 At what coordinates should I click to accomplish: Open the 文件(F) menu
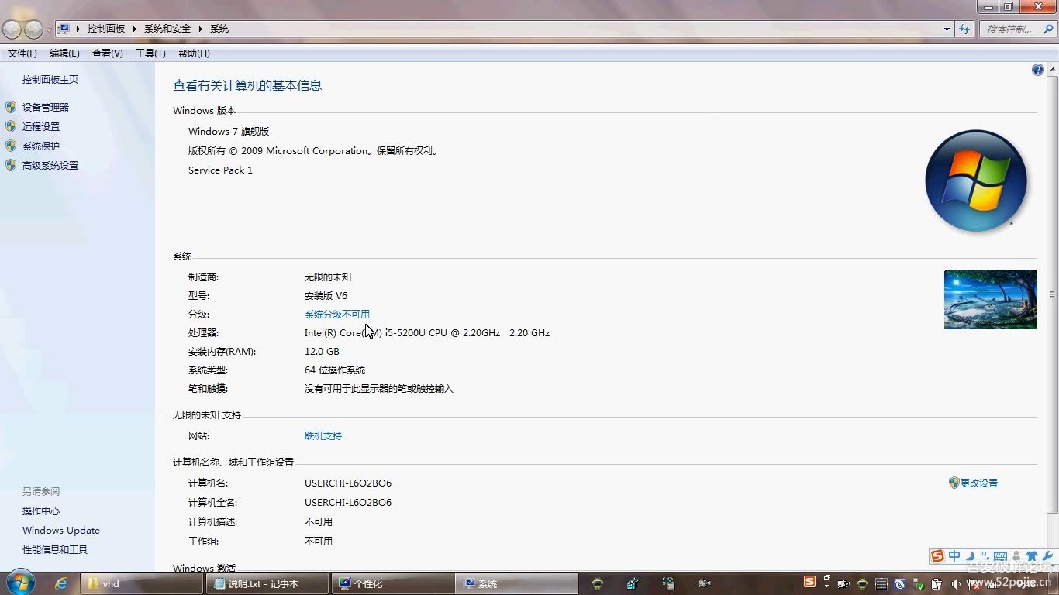[x=22, y=53]
